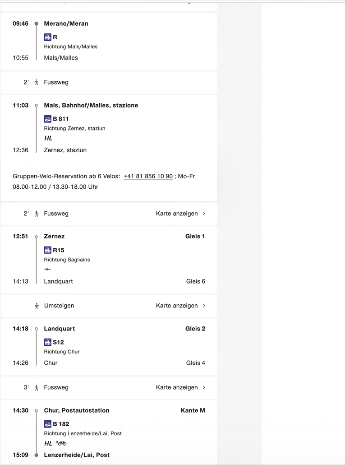Call the group bike reservation phone number
Image resolution: width=345 pixels, height=465 pixels.
click(148, 176)
